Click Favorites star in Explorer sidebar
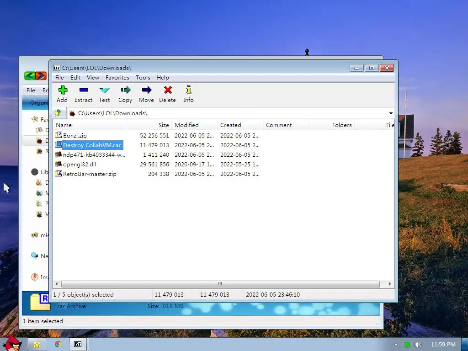 (35, 119)
